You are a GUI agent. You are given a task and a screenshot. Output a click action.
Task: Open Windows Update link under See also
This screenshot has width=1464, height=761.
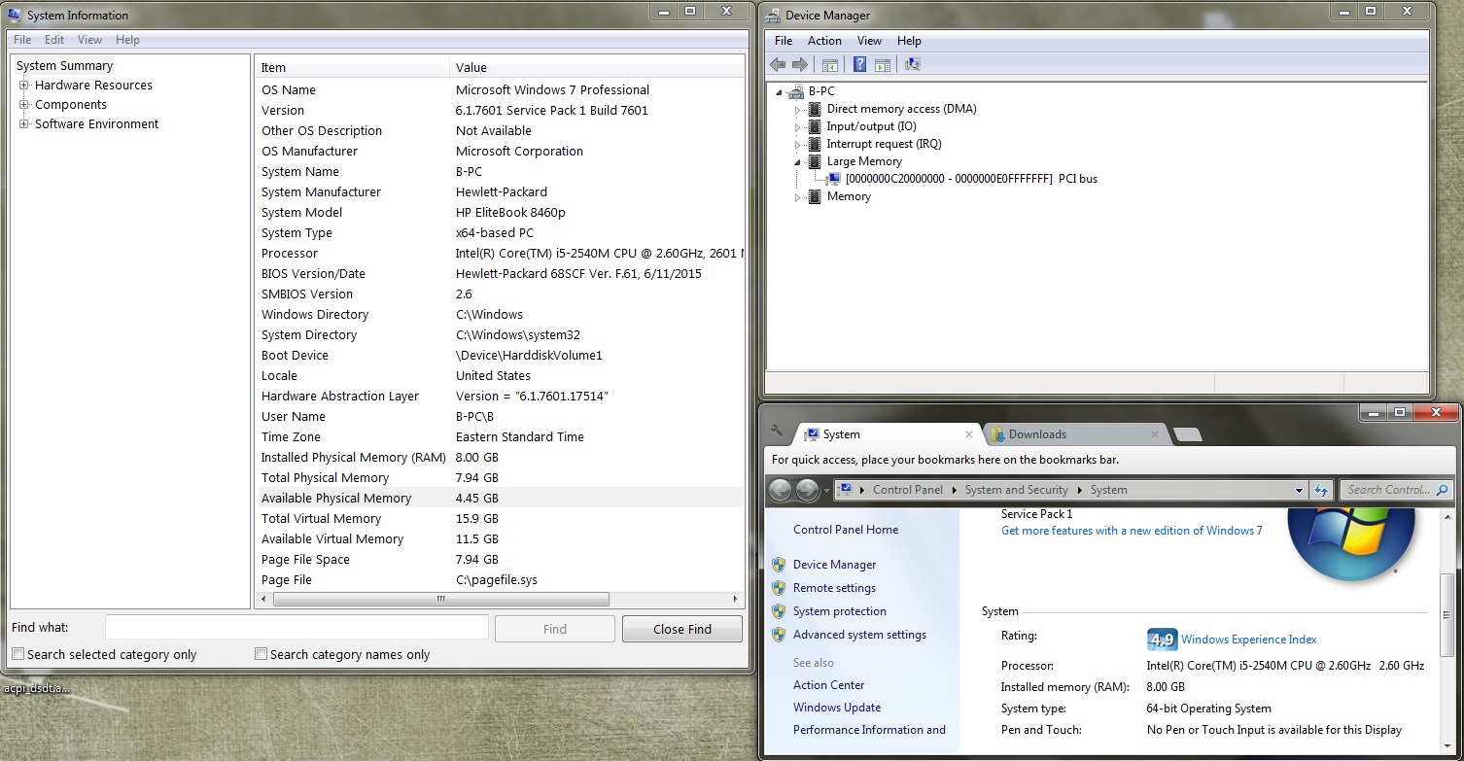pyautogui.click(x=837, y=708)
